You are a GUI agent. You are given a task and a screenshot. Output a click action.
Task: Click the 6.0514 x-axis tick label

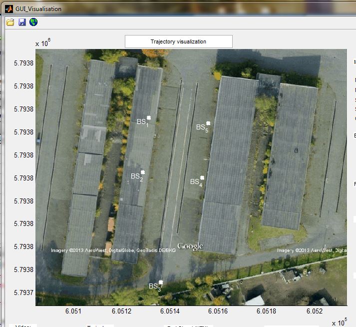click(170, 311)
